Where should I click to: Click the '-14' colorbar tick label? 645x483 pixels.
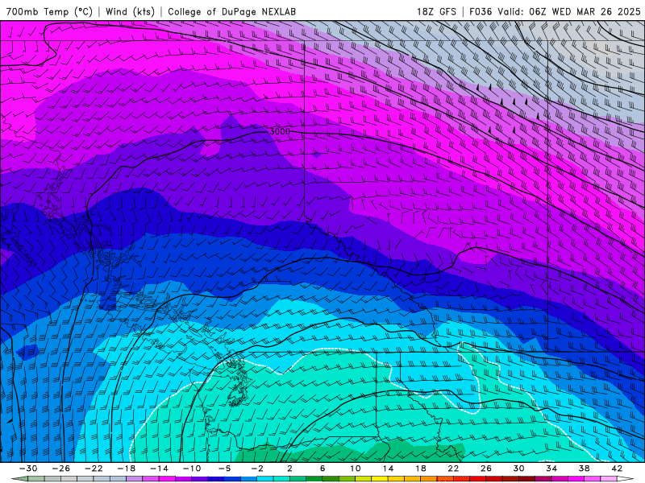(x=159, y=469)
